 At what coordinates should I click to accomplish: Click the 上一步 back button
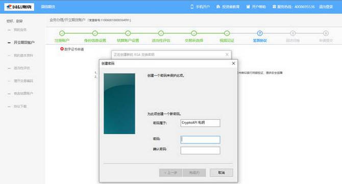tap(170, 173)
